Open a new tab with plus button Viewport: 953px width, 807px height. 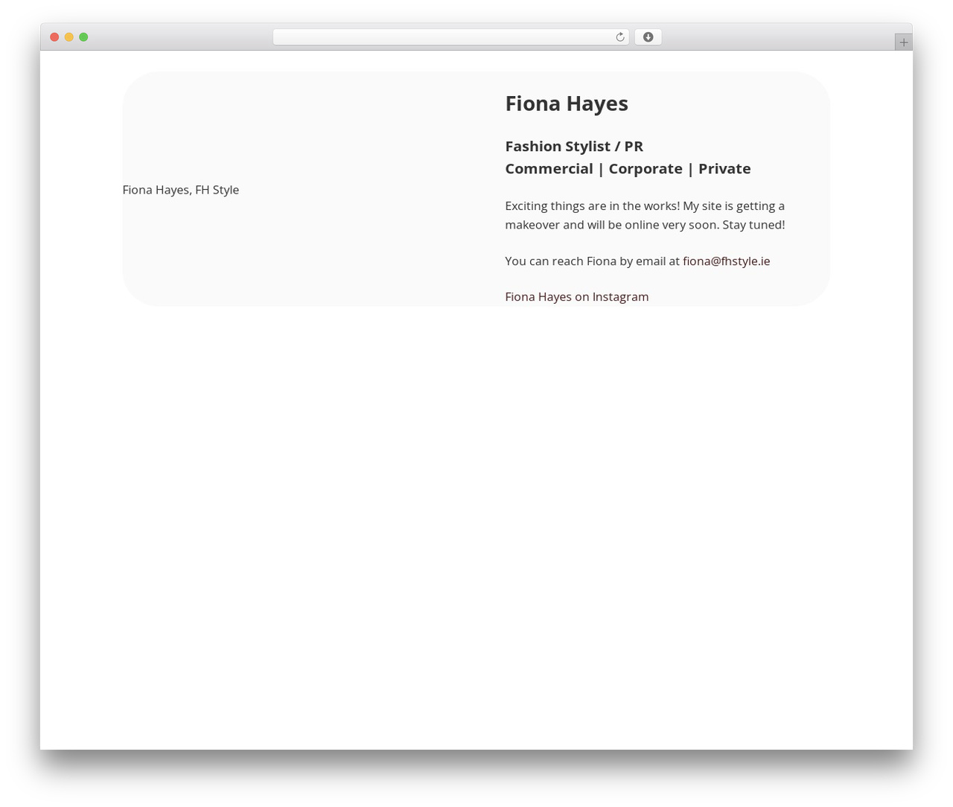coord(903,42)
